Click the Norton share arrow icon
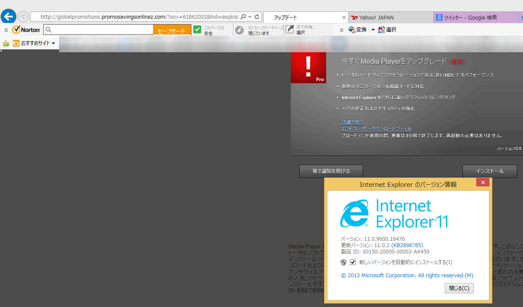Image resolution: width=523 pixels, height=307 pixels. pos(290,29)
